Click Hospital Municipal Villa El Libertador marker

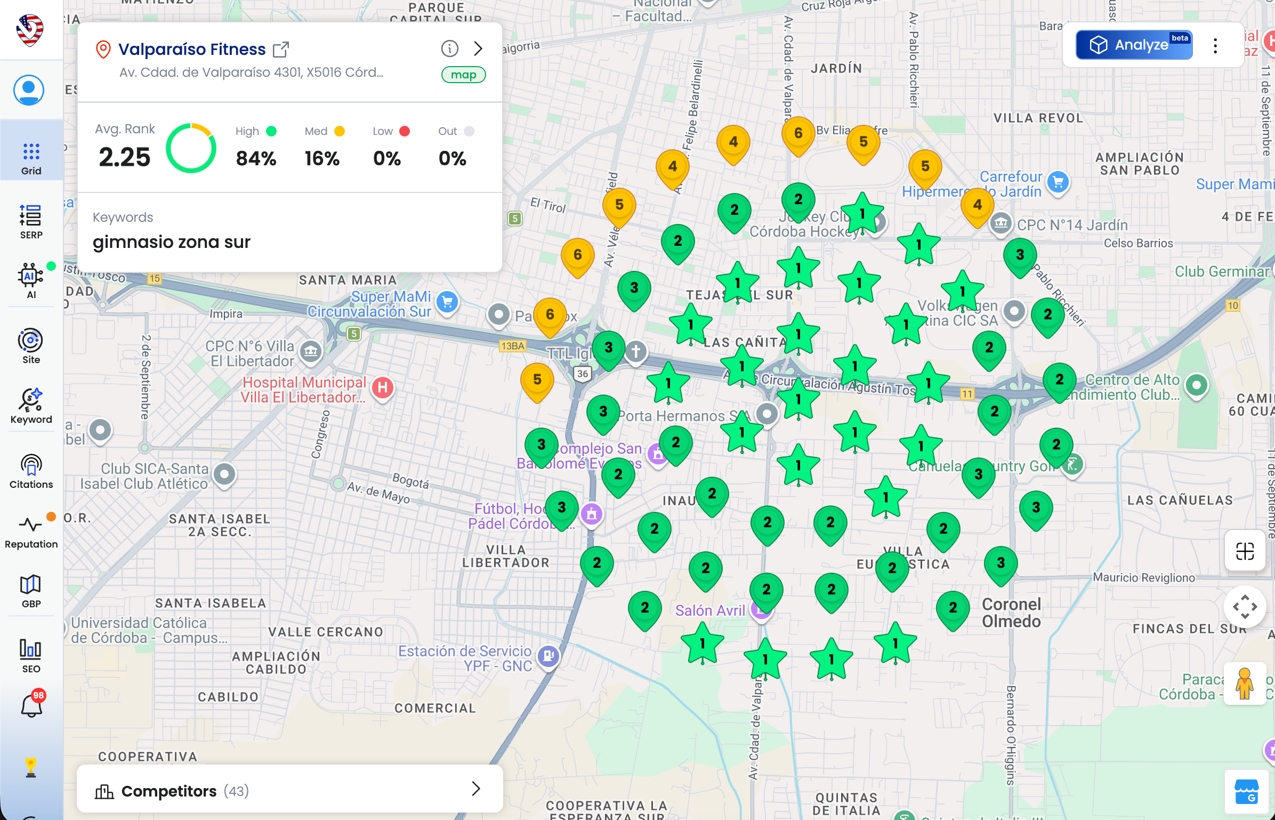click(x=383, y=388)
